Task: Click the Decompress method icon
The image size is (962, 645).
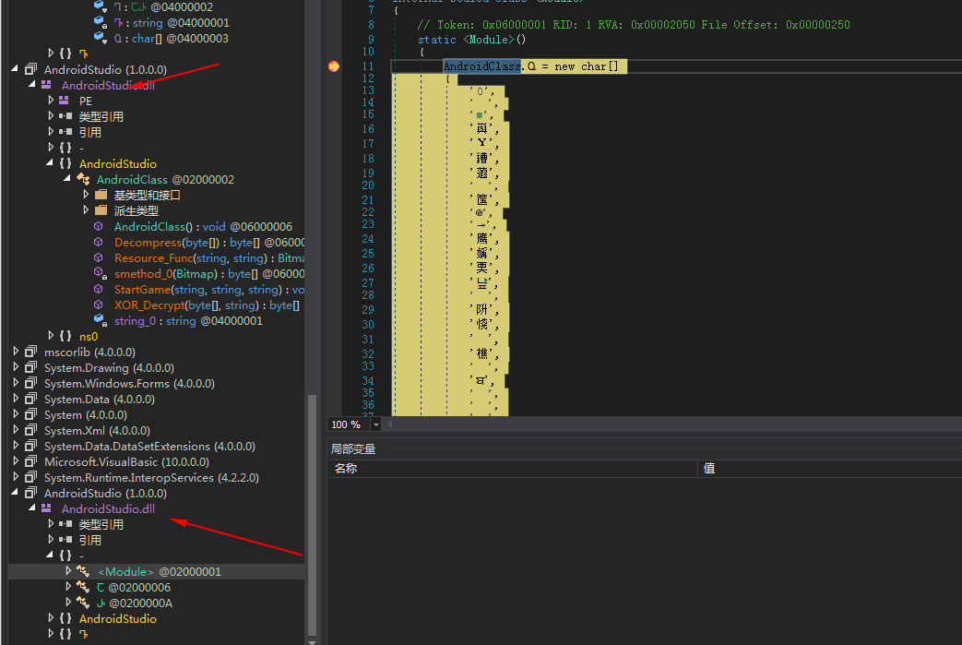Action: tap(98, 243)
